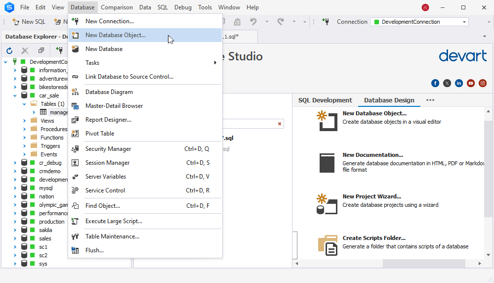Open Security Manager from the menu
Image resolution: width=494 pixels, height=283 pixels.
(145, 149)
